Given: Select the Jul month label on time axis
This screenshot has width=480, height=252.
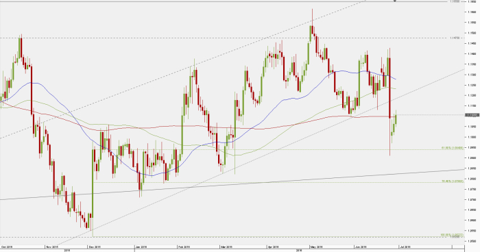Looking at the screenshot, I should (x=405, y=247).
